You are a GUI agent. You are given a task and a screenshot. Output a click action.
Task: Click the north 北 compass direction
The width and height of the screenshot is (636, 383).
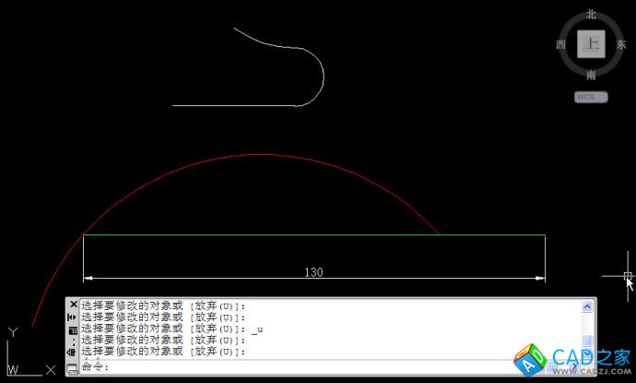pyautogui.click(x=591, y=15)
